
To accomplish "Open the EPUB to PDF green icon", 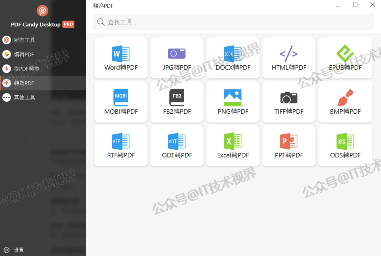I will click(x=345, y=53).
